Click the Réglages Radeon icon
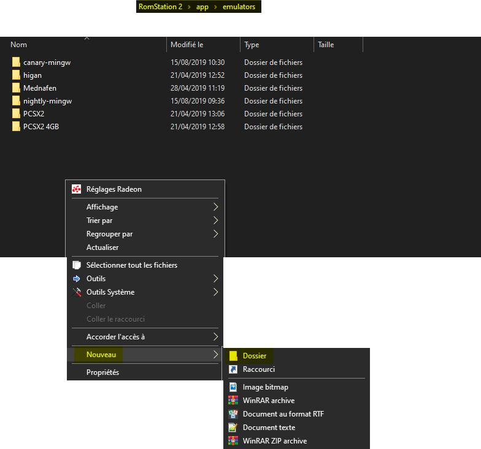481x449 pixels. point(76,189)
